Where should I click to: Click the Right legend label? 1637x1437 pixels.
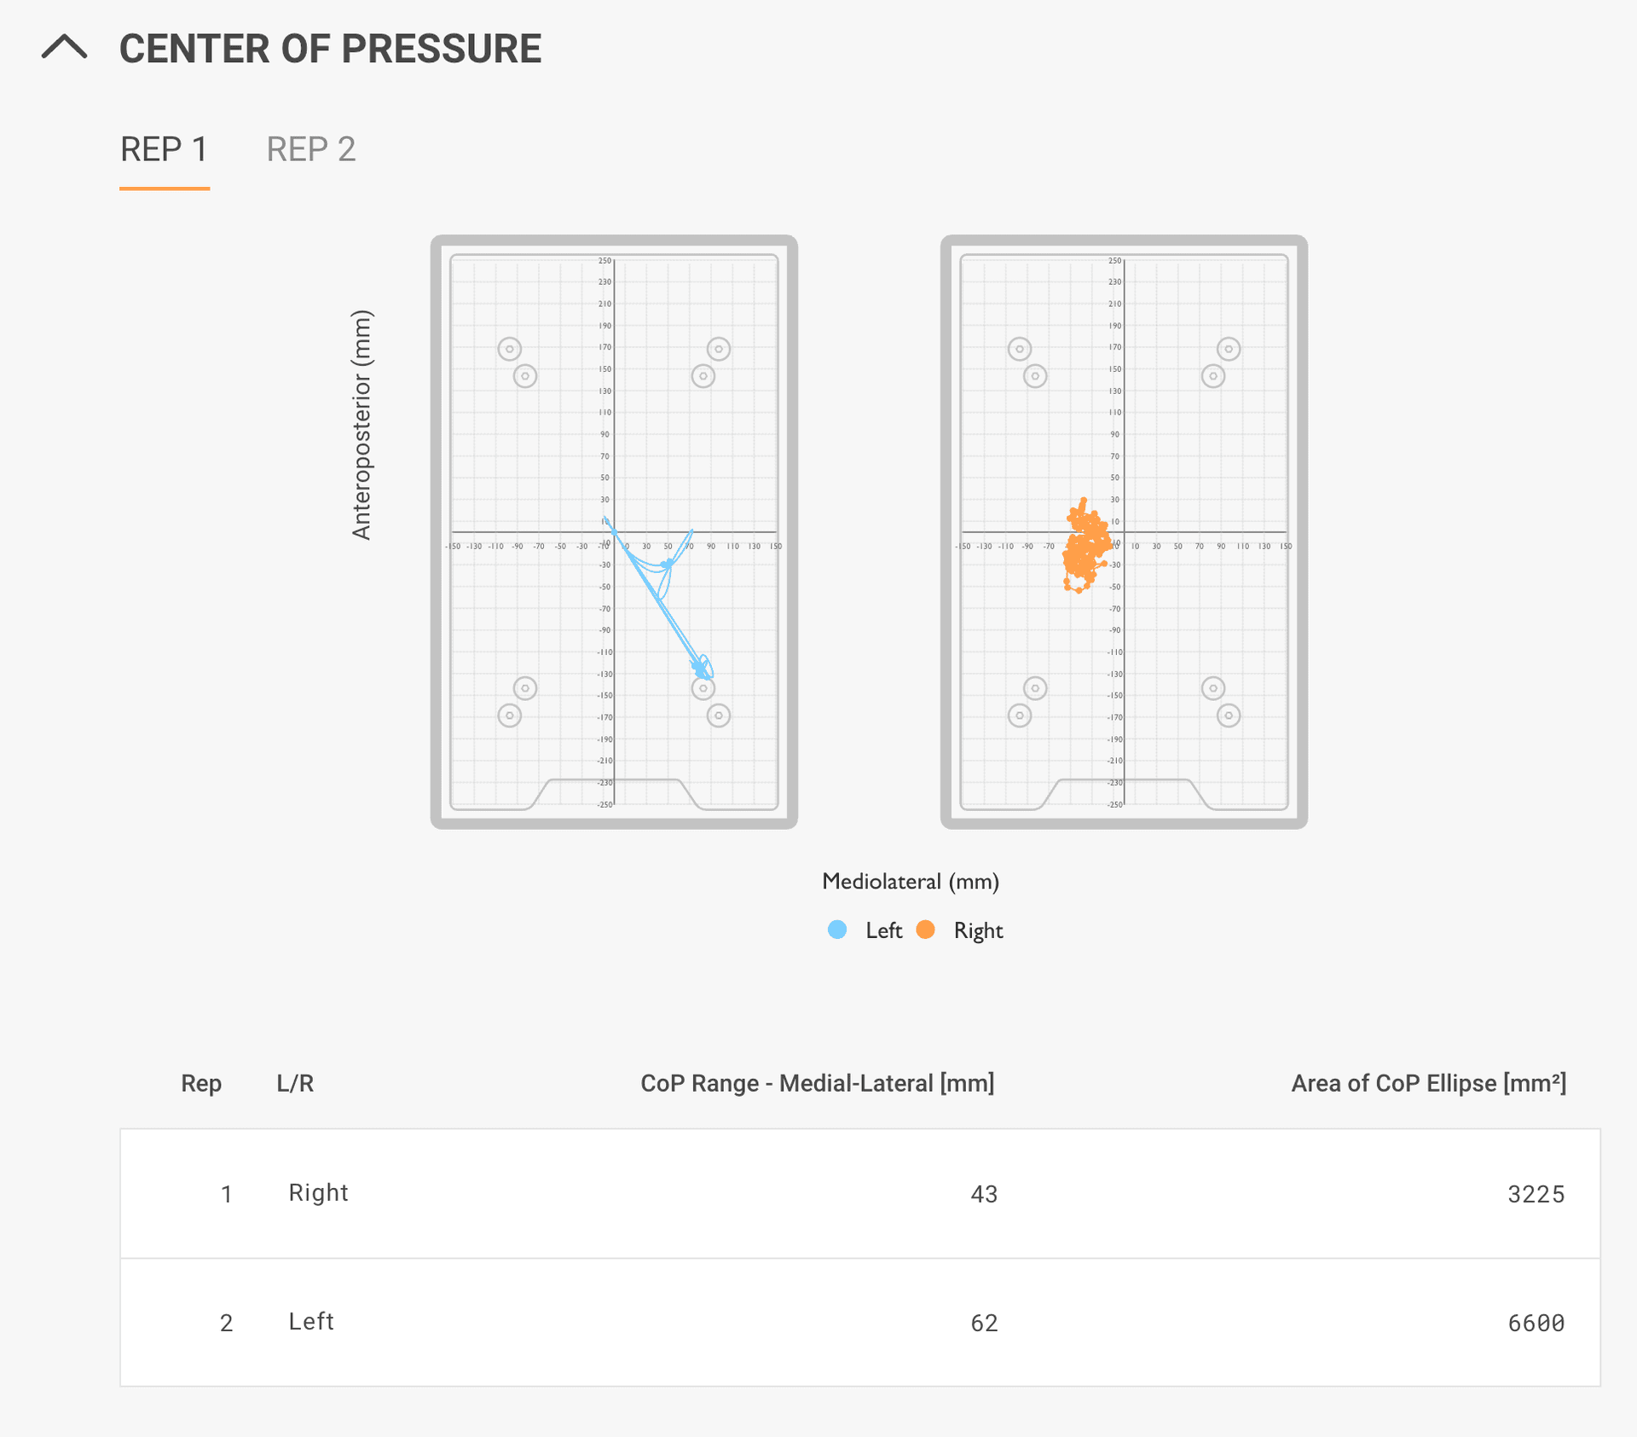tap(978, 930)
